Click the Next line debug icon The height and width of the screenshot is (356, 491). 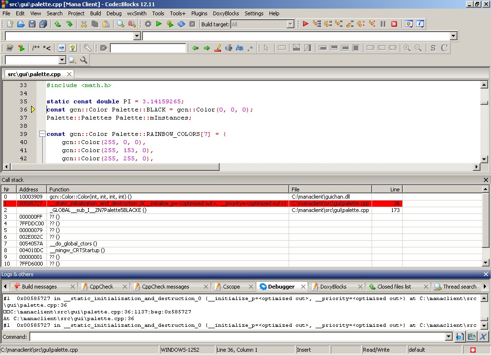(328, 24)
